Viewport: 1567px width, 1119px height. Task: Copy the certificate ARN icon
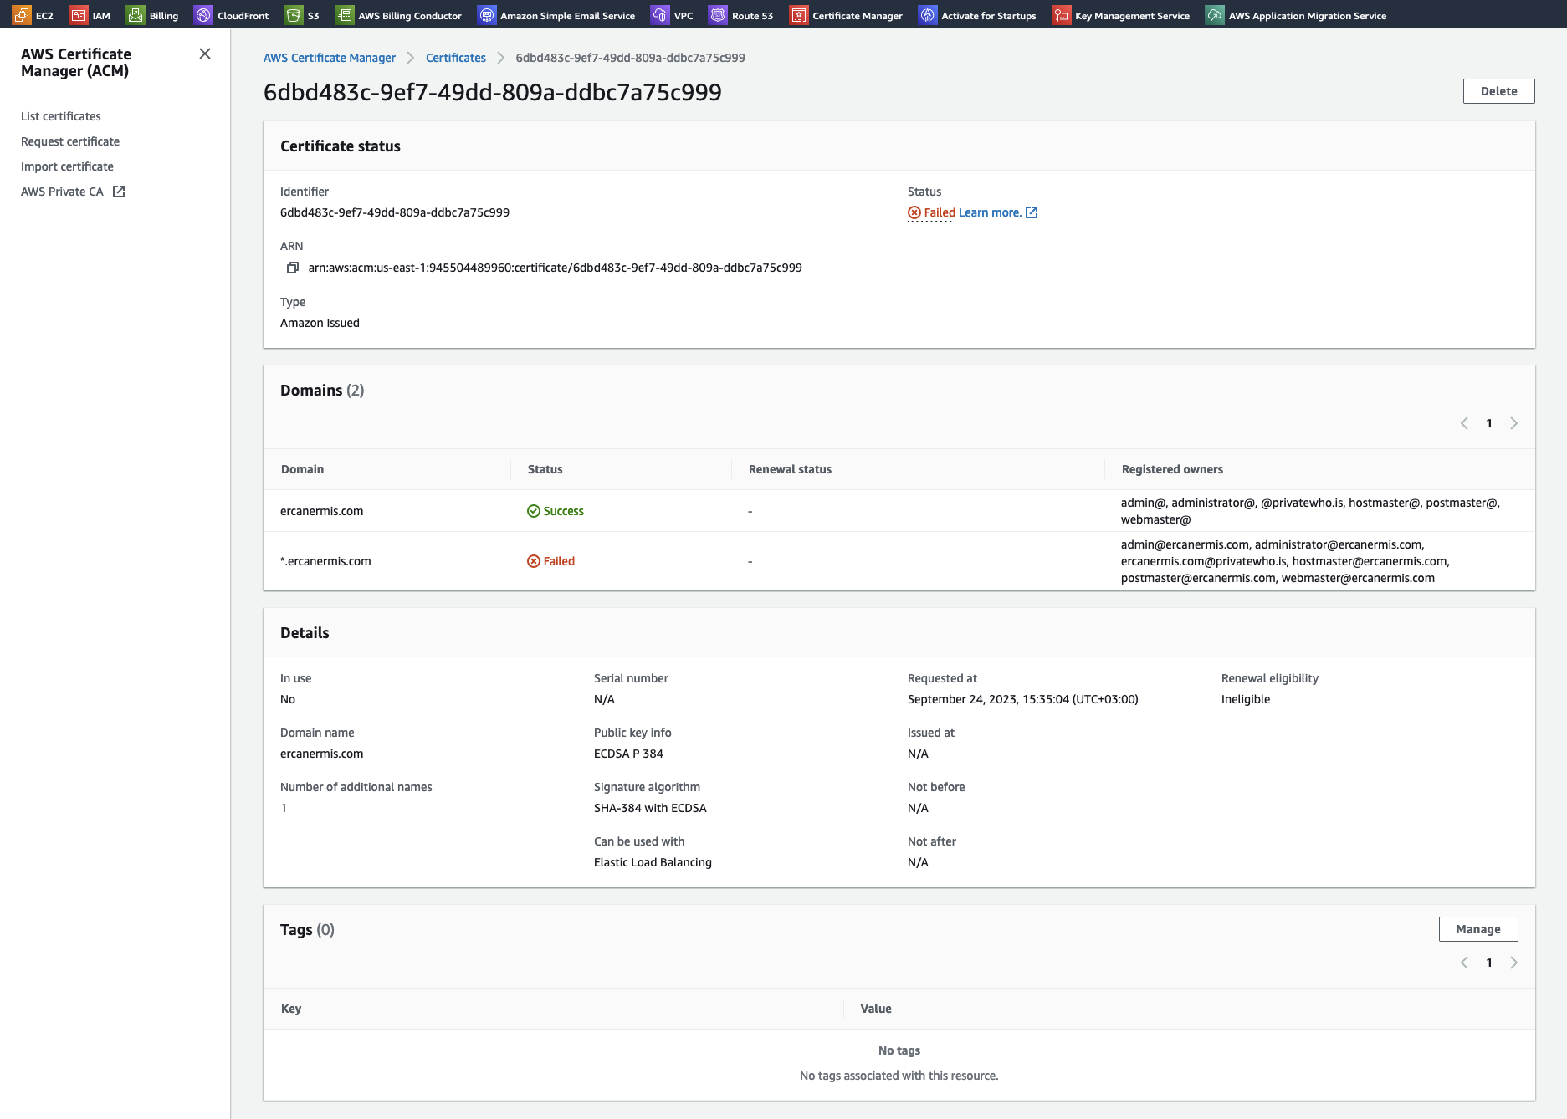coord(293,268)
